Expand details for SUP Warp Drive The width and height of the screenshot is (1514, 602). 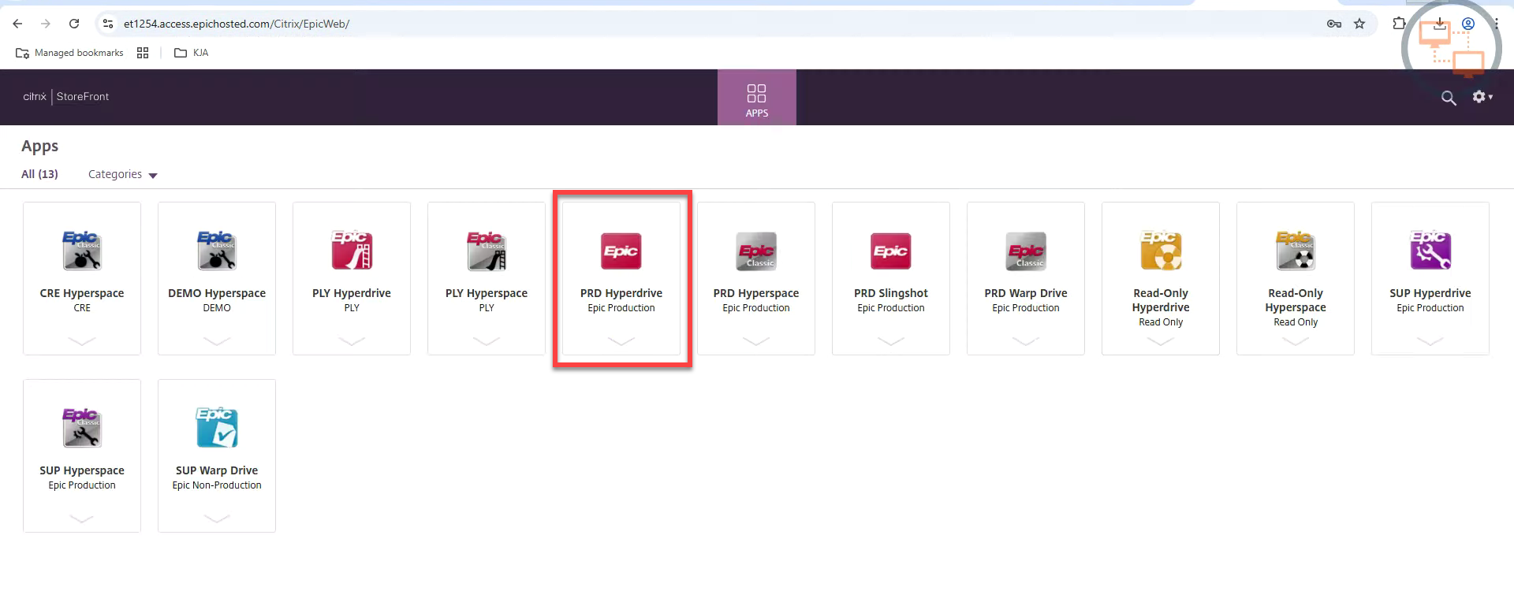(x=217, y=518)
